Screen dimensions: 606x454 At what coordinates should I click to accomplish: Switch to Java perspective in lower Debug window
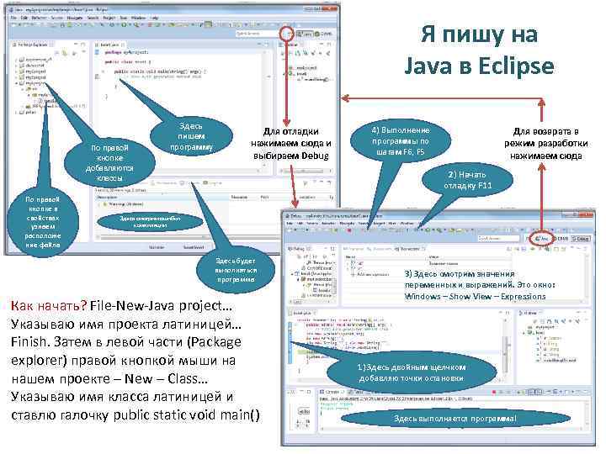[543, 239]
